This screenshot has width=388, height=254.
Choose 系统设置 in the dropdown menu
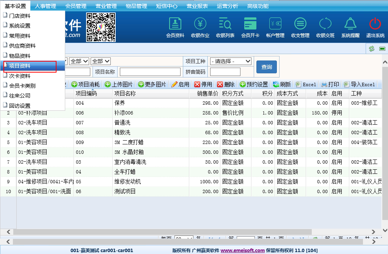click(x=20, y=26)
